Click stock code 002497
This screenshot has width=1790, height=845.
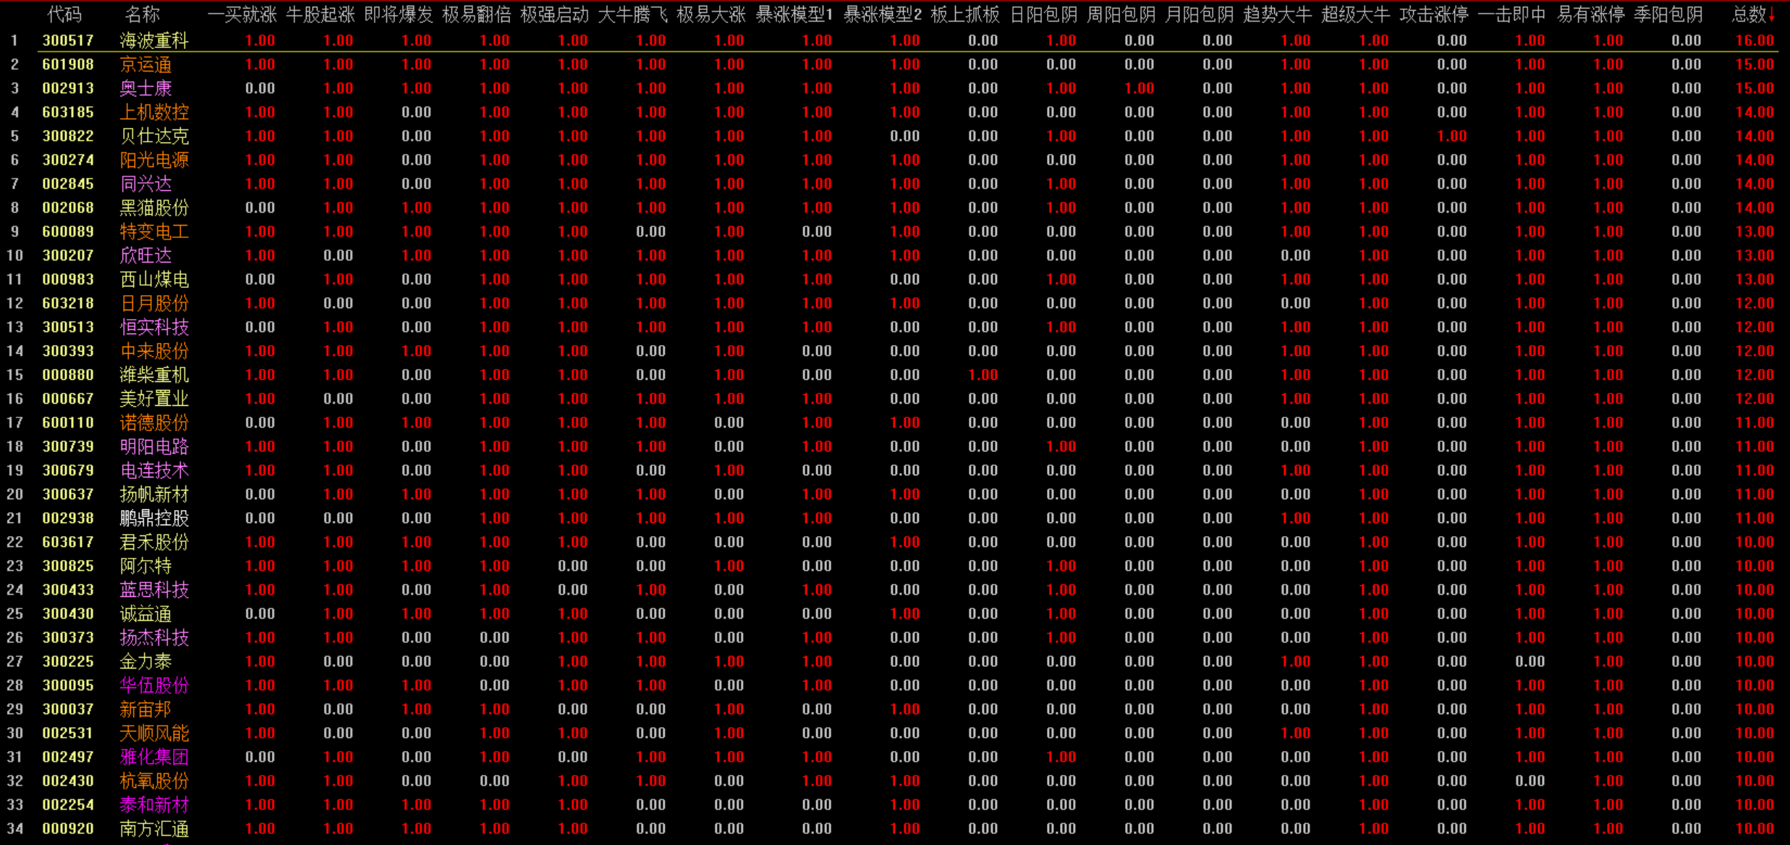pos(68,757)
